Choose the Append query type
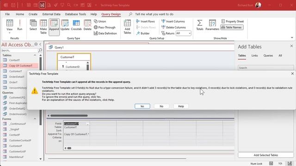Viewport: 296px width, 166px height. coord(54,27)
